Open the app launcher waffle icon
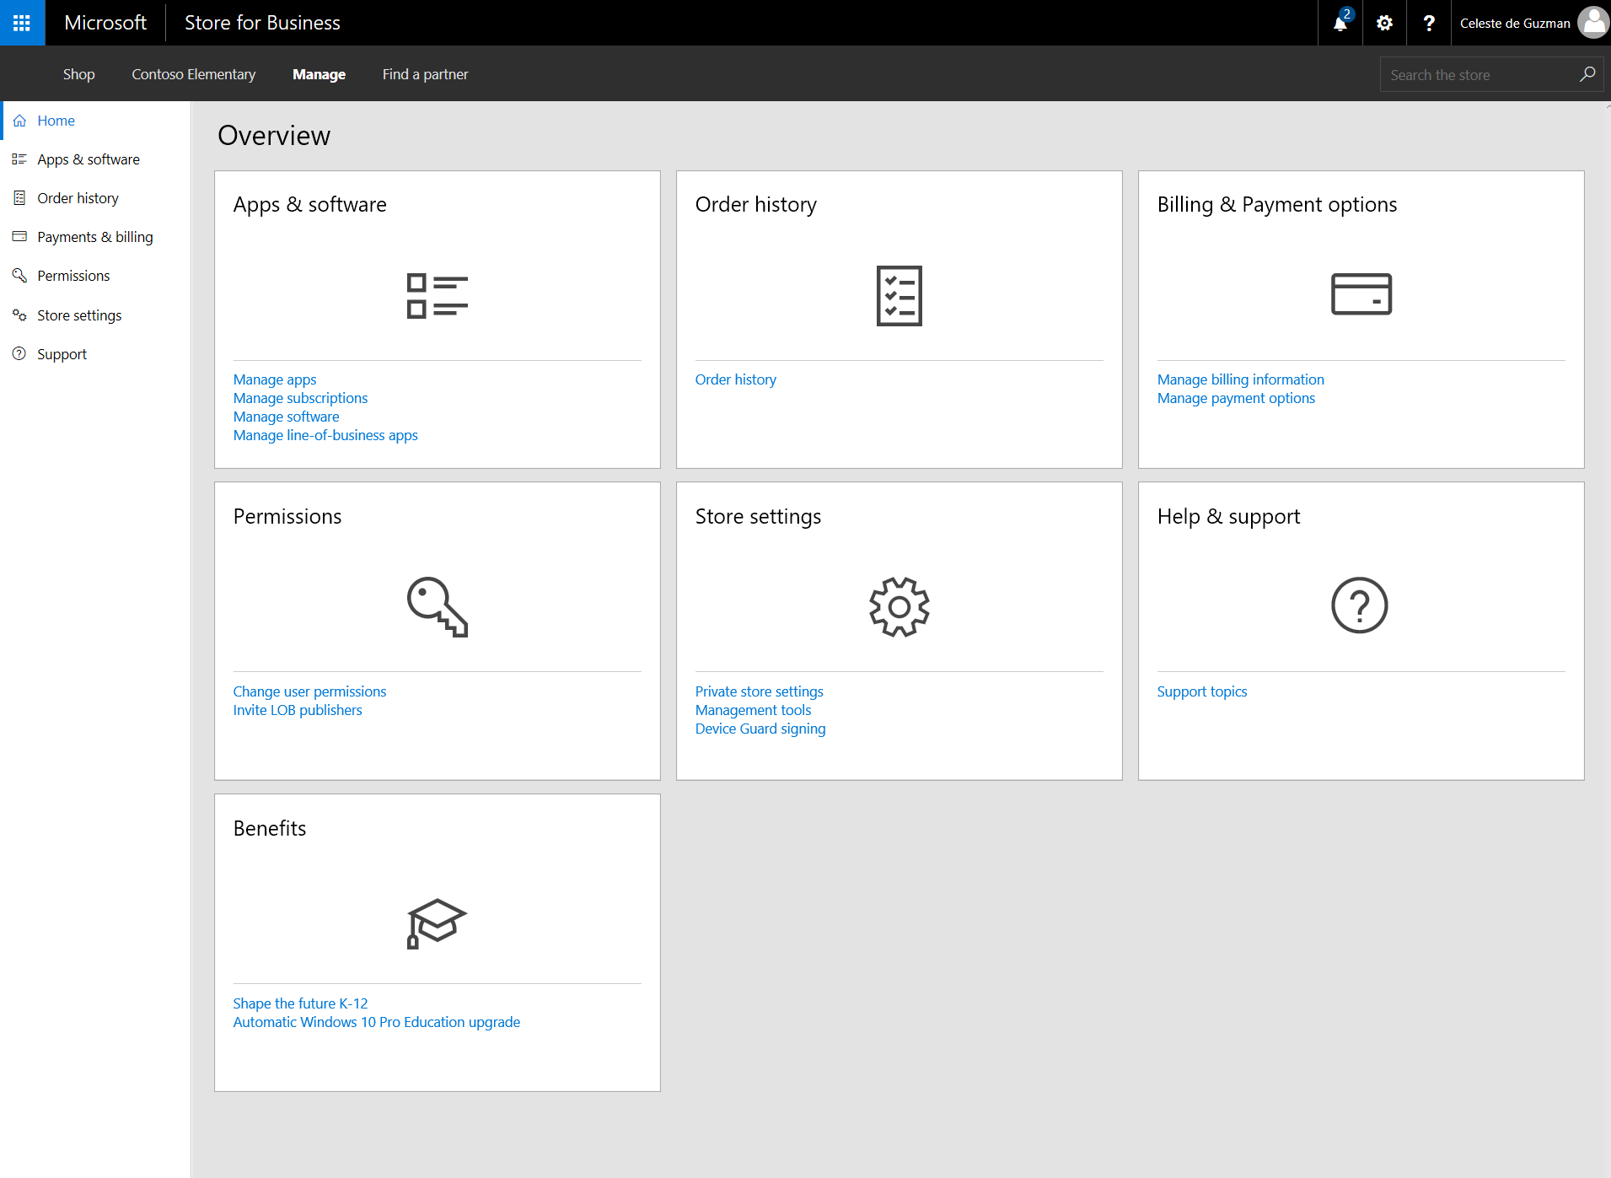The width and height of the screenshot is (1611, 1178). [x=22, y=23]
